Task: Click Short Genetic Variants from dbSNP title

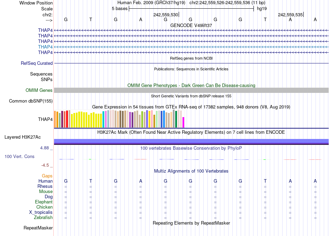Action: tap(191, 96)
